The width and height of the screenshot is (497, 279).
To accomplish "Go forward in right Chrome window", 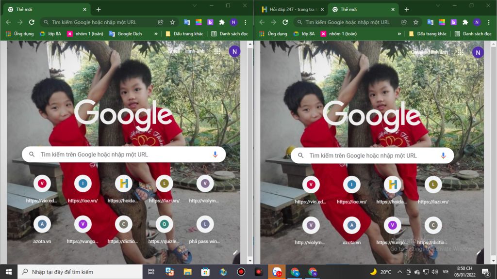I will pos(273,22).
